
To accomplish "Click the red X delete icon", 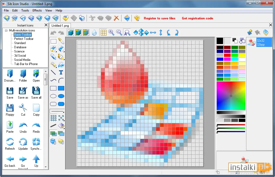I will click(116, 18).
